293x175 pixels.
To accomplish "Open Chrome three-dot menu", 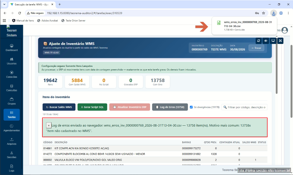I will pyautogui.click(x=288, y=13).
